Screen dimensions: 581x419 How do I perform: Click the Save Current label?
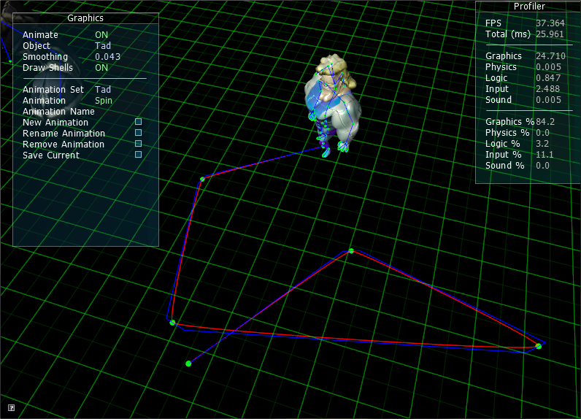coord(51,155)
